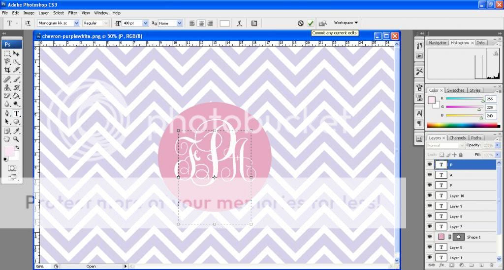Toggle Quick Mask mode button
This screenshot has width=504, height=270.
(x=12, y=168)
